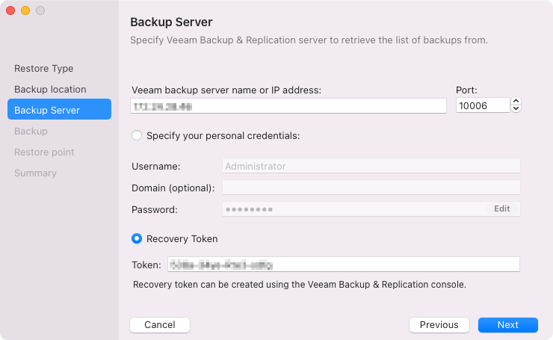Select the Restore Type step
The height and width of the screenshot is (340, 553).
click(x=44, y=69)
